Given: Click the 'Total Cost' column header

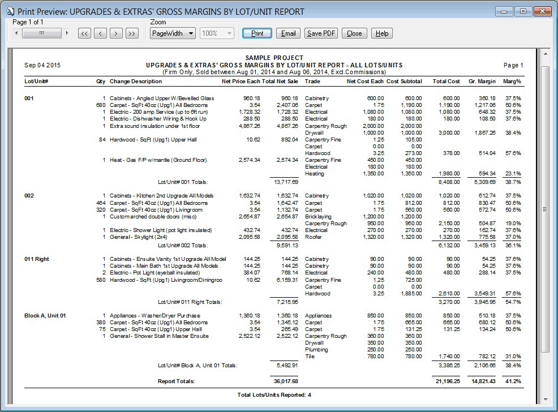Looking at the screenshot, I should click(x=447, y=81).
